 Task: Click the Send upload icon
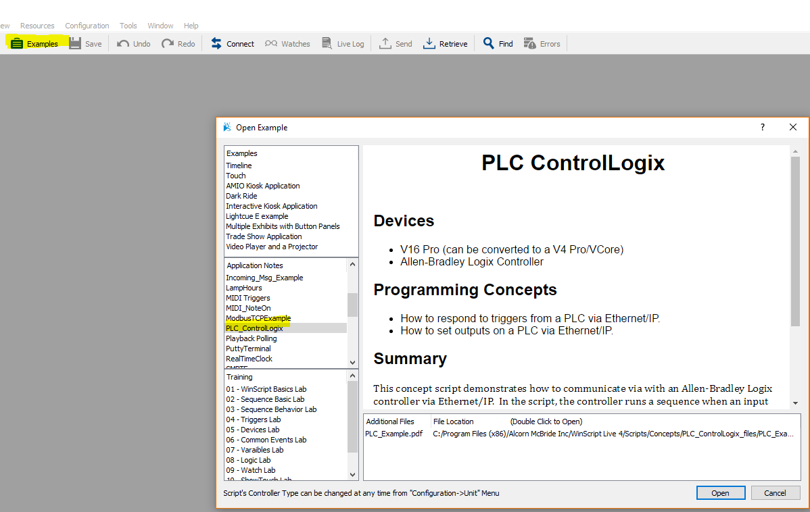click(x=385, y=44)
